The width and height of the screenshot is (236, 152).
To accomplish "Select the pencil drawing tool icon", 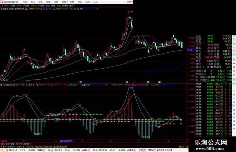I will (234, 75).
